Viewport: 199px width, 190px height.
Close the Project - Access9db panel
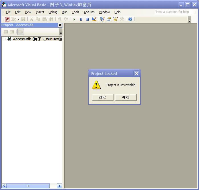[x=60, y=25]
